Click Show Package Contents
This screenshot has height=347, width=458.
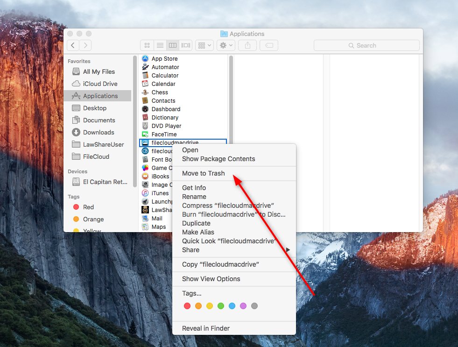[x=218, y=159]
